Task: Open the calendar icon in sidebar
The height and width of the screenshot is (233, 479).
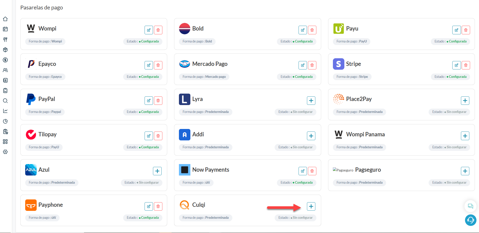Action: click(x=5, y=29)
